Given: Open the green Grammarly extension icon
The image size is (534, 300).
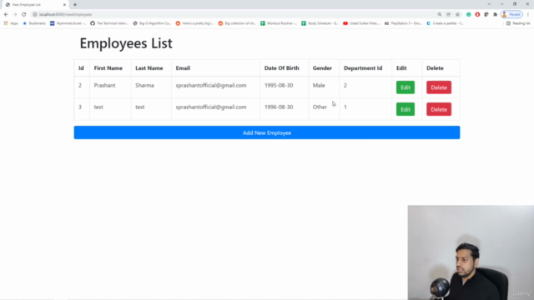Looking at the screenshot, I should coord(469,14).
